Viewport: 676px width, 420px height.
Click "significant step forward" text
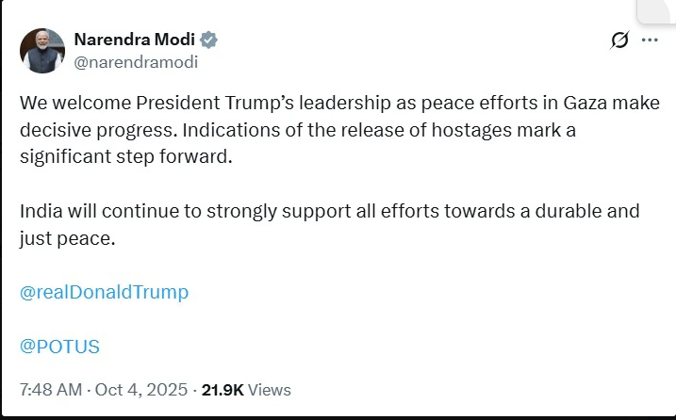pos(124,155)
